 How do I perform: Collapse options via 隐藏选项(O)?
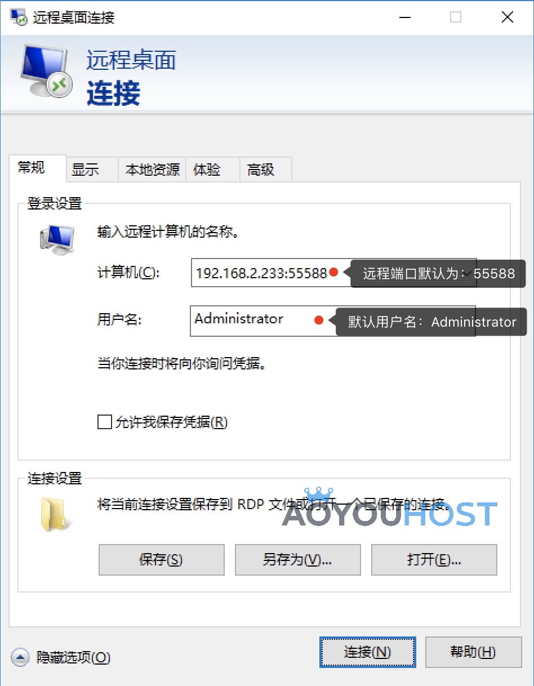pos(73,657)
